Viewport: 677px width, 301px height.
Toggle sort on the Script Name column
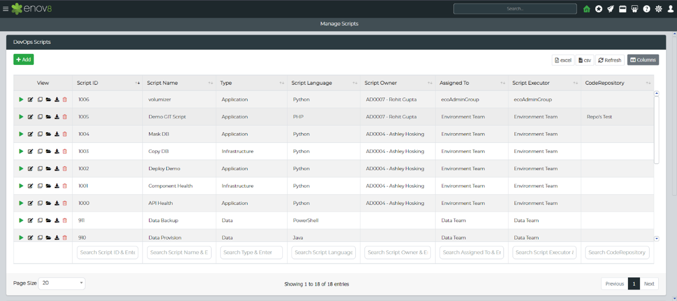tap(210, 83)
